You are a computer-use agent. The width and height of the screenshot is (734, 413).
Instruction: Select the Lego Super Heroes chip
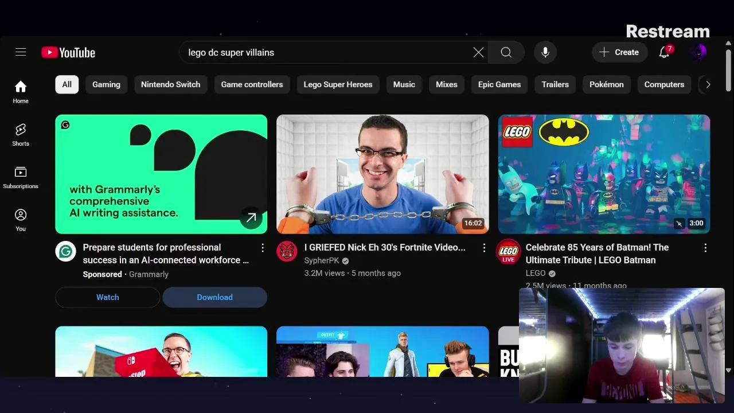pyautogui.click(x=338, y=84)
